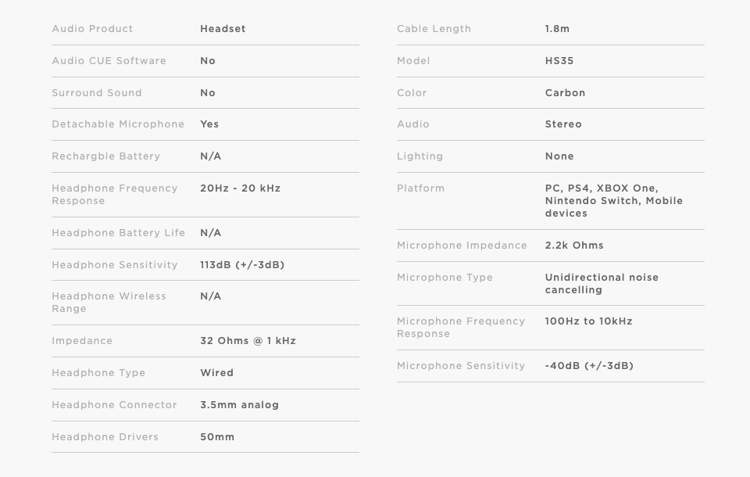Select the Carbon color value
This screenshot has height=477, width=750.
[x=565, y=93]
